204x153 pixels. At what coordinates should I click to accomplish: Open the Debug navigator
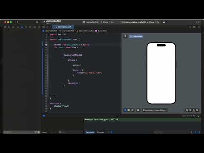pyautogui.click(x=30, y=27)
